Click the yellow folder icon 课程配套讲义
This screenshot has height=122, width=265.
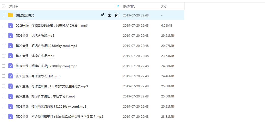point(11,15)
